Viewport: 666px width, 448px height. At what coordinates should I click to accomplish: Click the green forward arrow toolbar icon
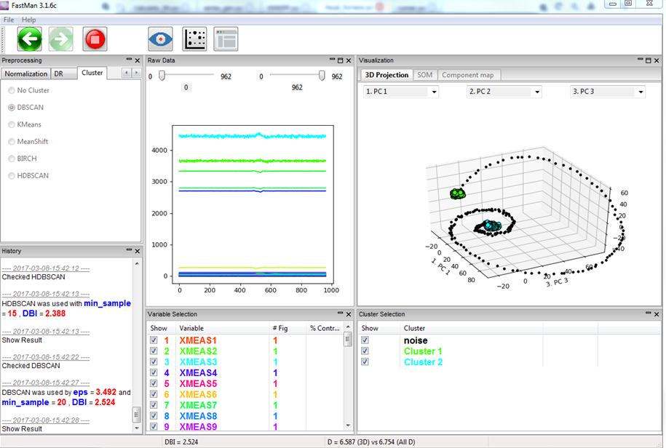point(60,39)
